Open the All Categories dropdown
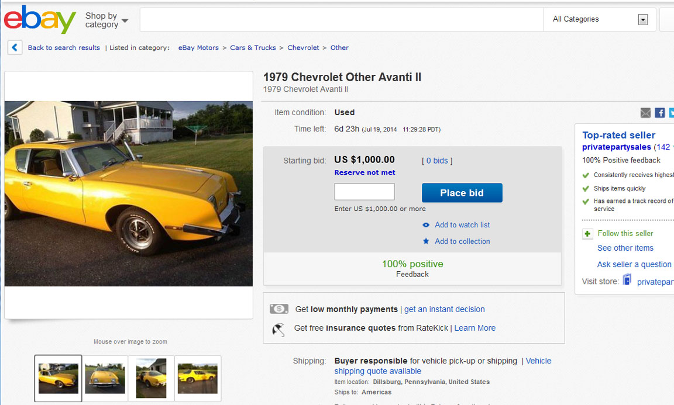This screenshot has width=674, height=405. (x=600, y=19)
